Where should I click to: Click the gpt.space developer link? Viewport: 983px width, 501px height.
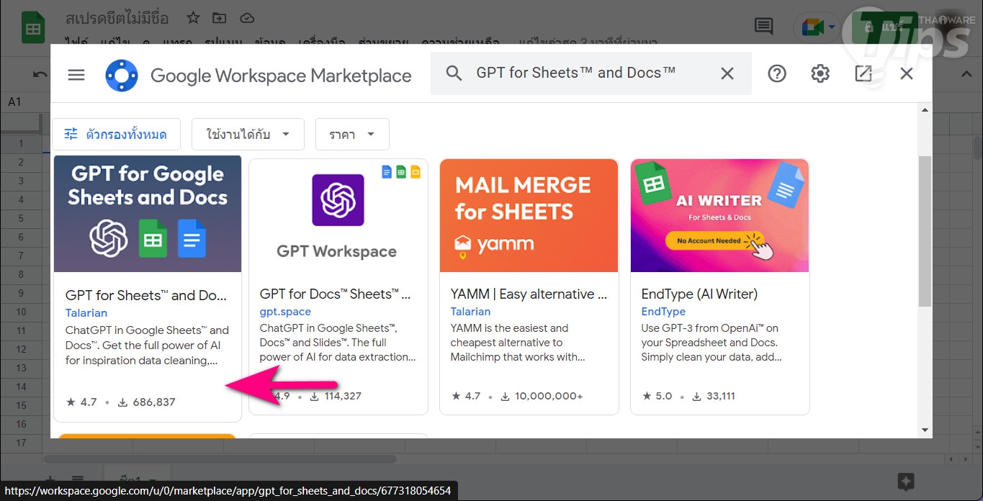tap(285, 312)
